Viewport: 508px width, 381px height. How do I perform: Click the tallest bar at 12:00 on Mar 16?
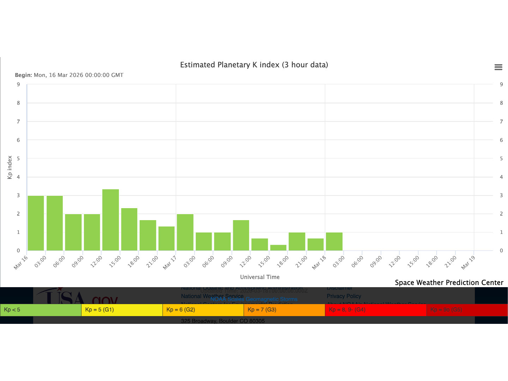click(x=110, y=220)
